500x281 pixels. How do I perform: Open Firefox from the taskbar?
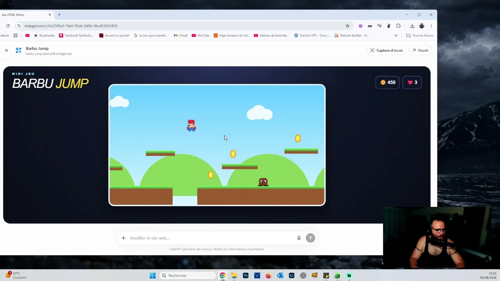tap(268, 276)
